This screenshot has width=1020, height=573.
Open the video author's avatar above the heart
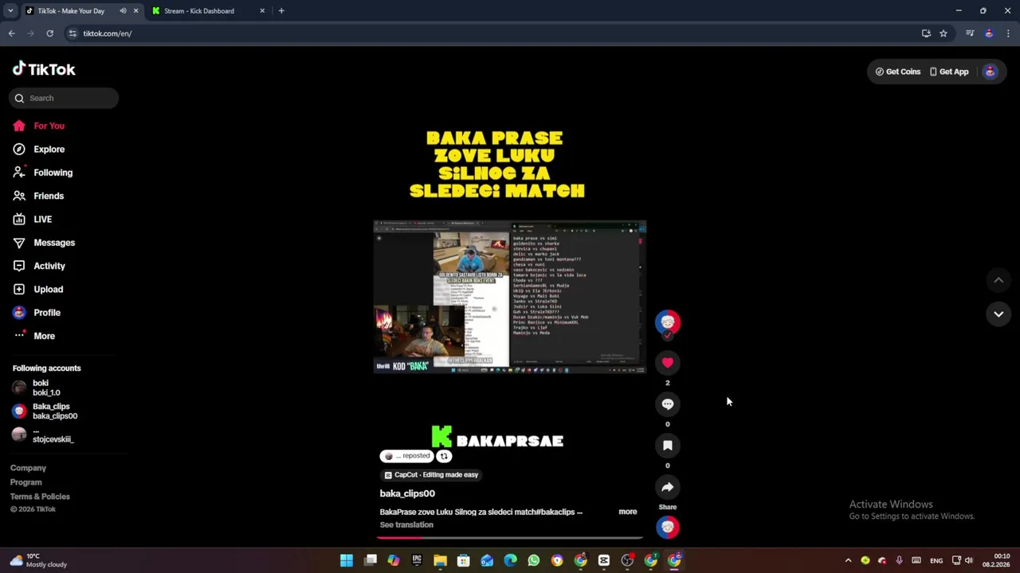coord(668,322)
